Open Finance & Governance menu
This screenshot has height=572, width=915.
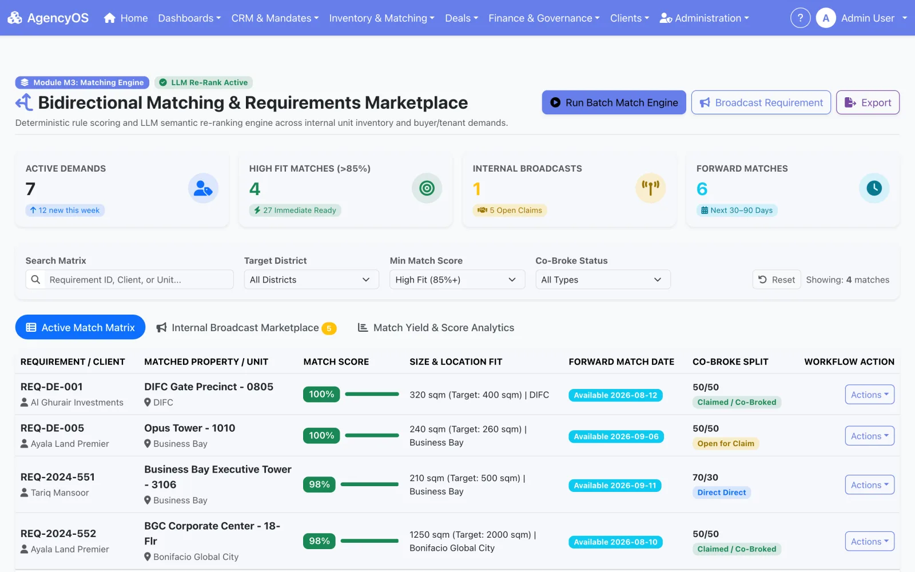tap(544, 18)
